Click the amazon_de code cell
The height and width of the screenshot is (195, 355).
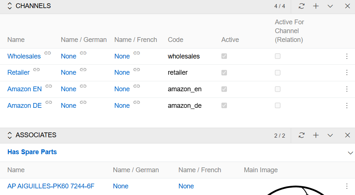coord(185,106)
